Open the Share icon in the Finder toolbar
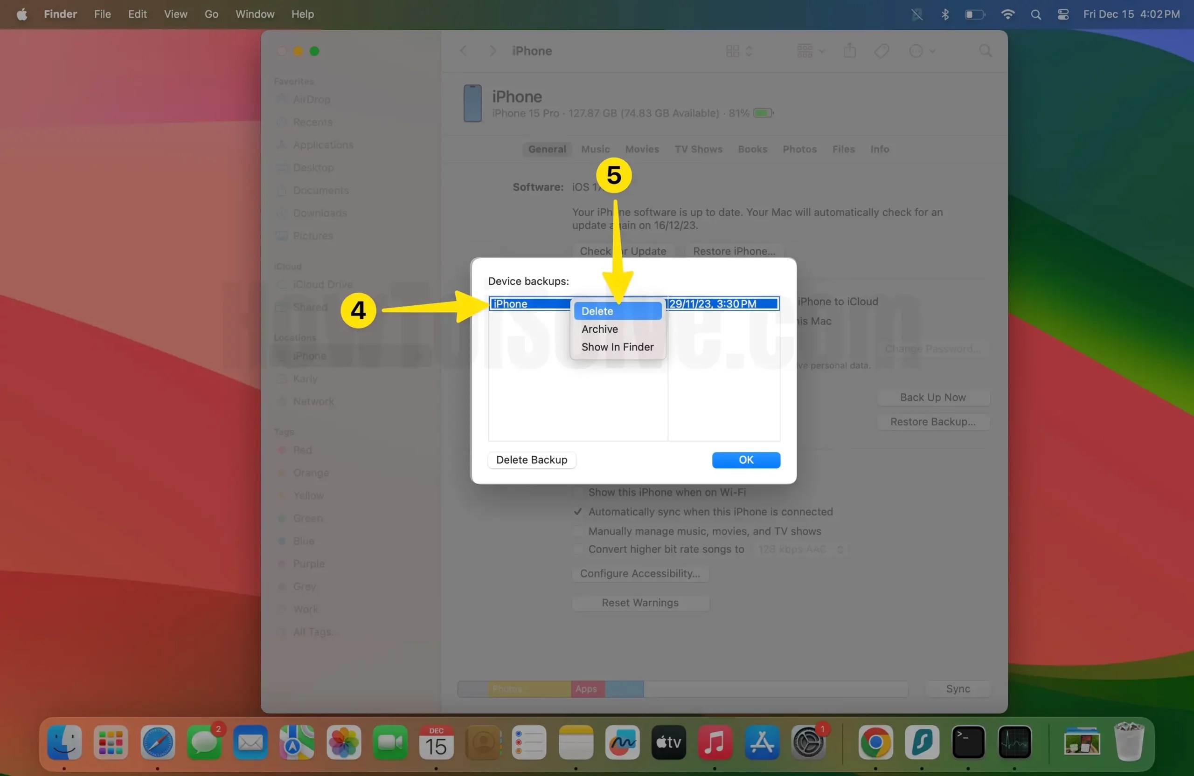The width and height of the screenshot is (1194, 776). (x=849, y=51)
